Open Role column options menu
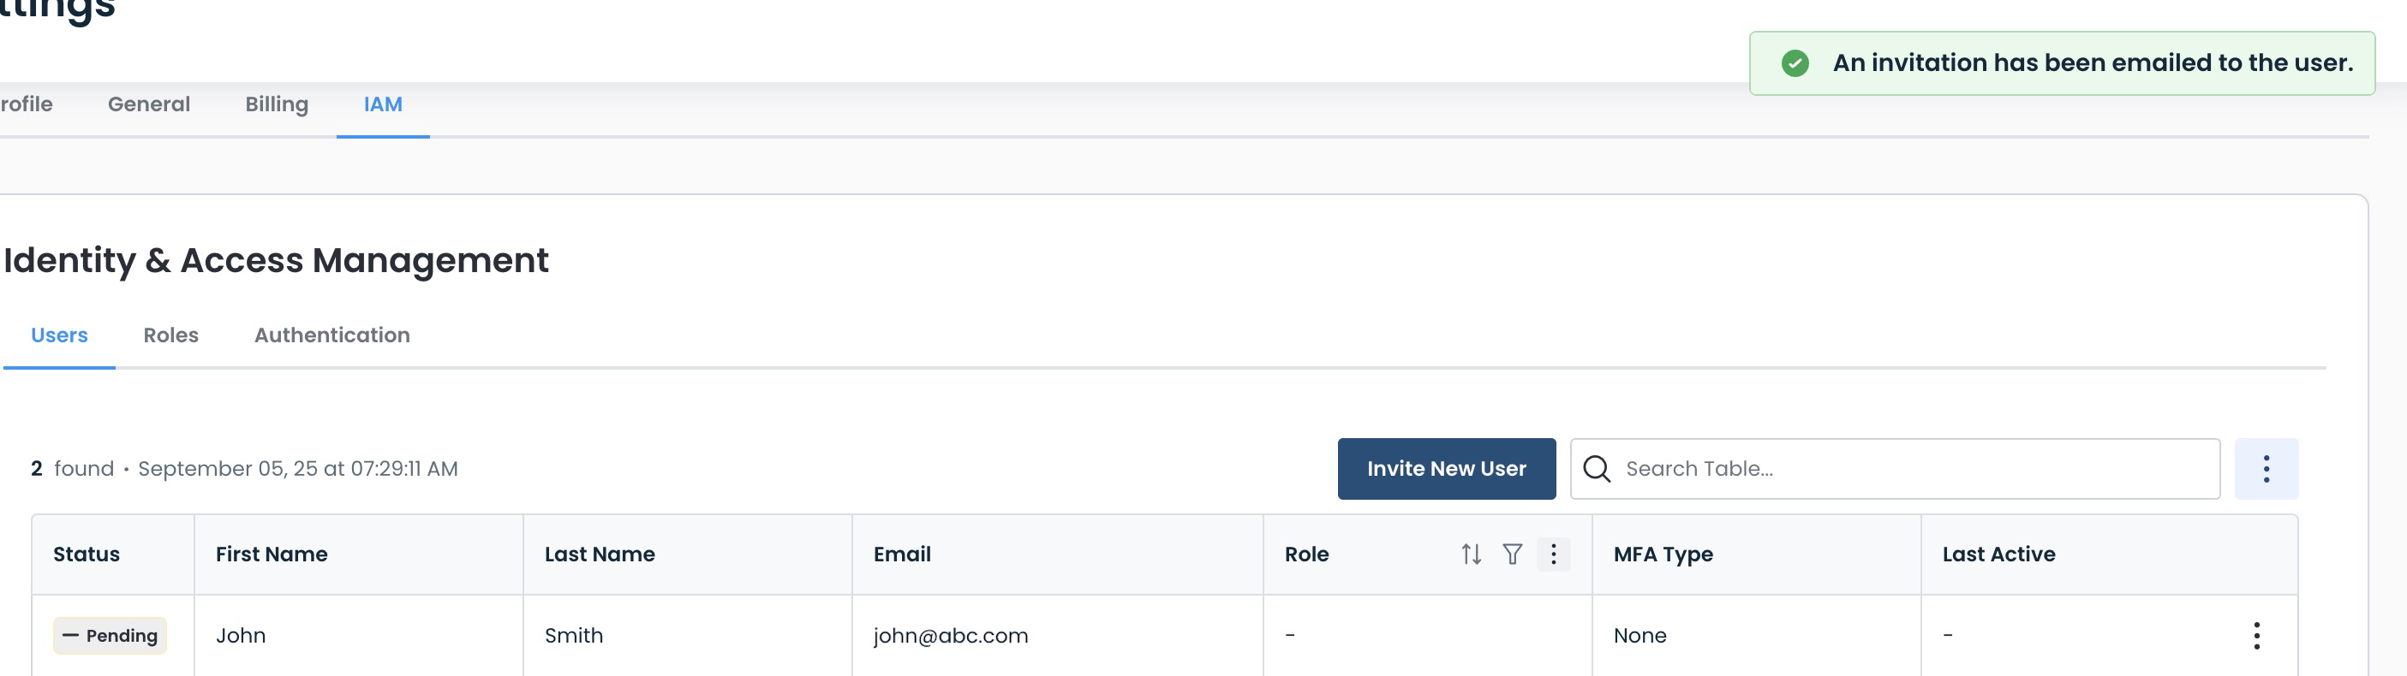 point(1553,554)
